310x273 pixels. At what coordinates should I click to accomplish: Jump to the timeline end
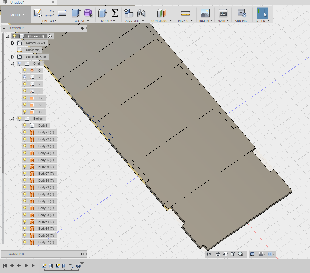click(x=34, y=266)
